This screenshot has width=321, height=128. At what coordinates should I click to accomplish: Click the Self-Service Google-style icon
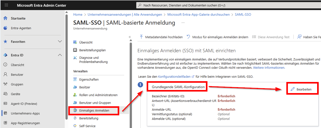[x=75, y=126]
